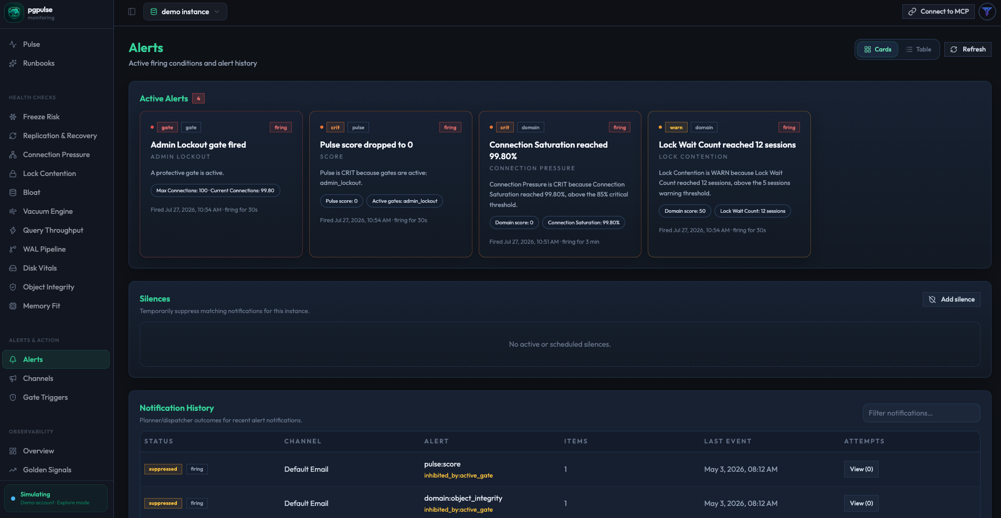Click the Add silence button
Image resolution: width=1001 pixels, height=518 pixels.
tap(952, 299)
